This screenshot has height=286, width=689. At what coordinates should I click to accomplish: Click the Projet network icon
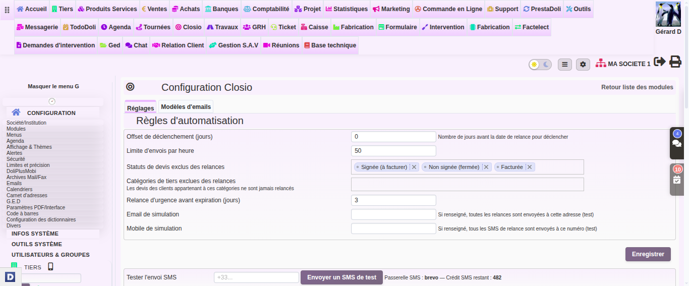pyautogui.click(x=298, y=9)
